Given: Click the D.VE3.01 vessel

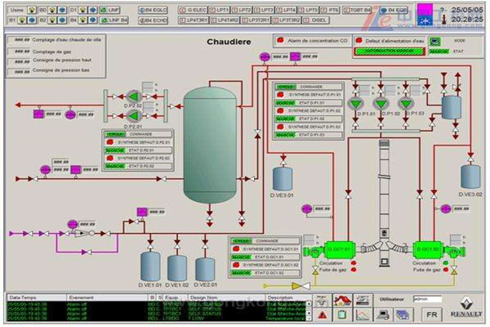Looking at the screenshot, I should tap(283, 177).
